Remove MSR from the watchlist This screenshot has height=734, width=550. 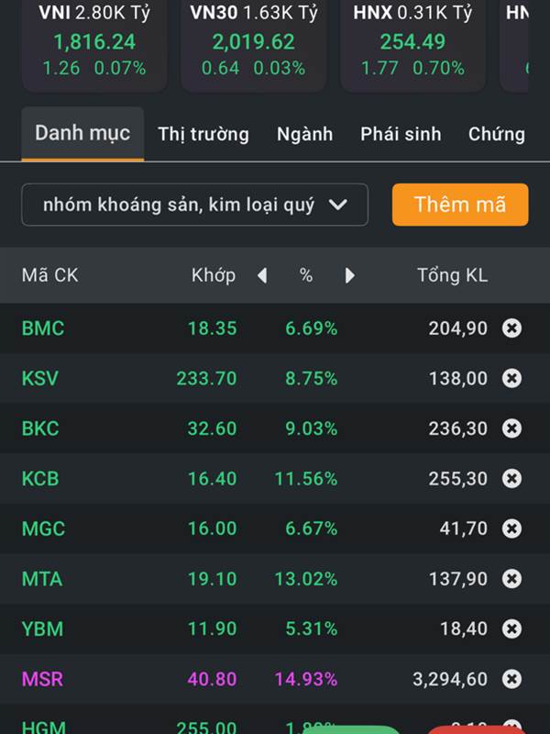[511, 680]
